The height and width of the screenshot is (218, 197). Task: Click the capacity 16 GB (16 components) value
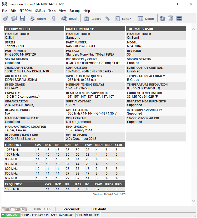tap(22, 97)
